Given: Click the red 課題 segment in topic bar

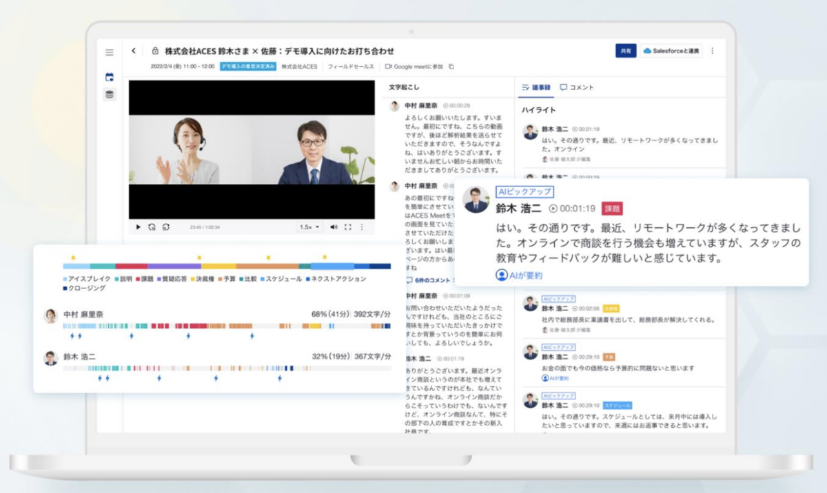Looking at the screenshot, I should [132, 266].
